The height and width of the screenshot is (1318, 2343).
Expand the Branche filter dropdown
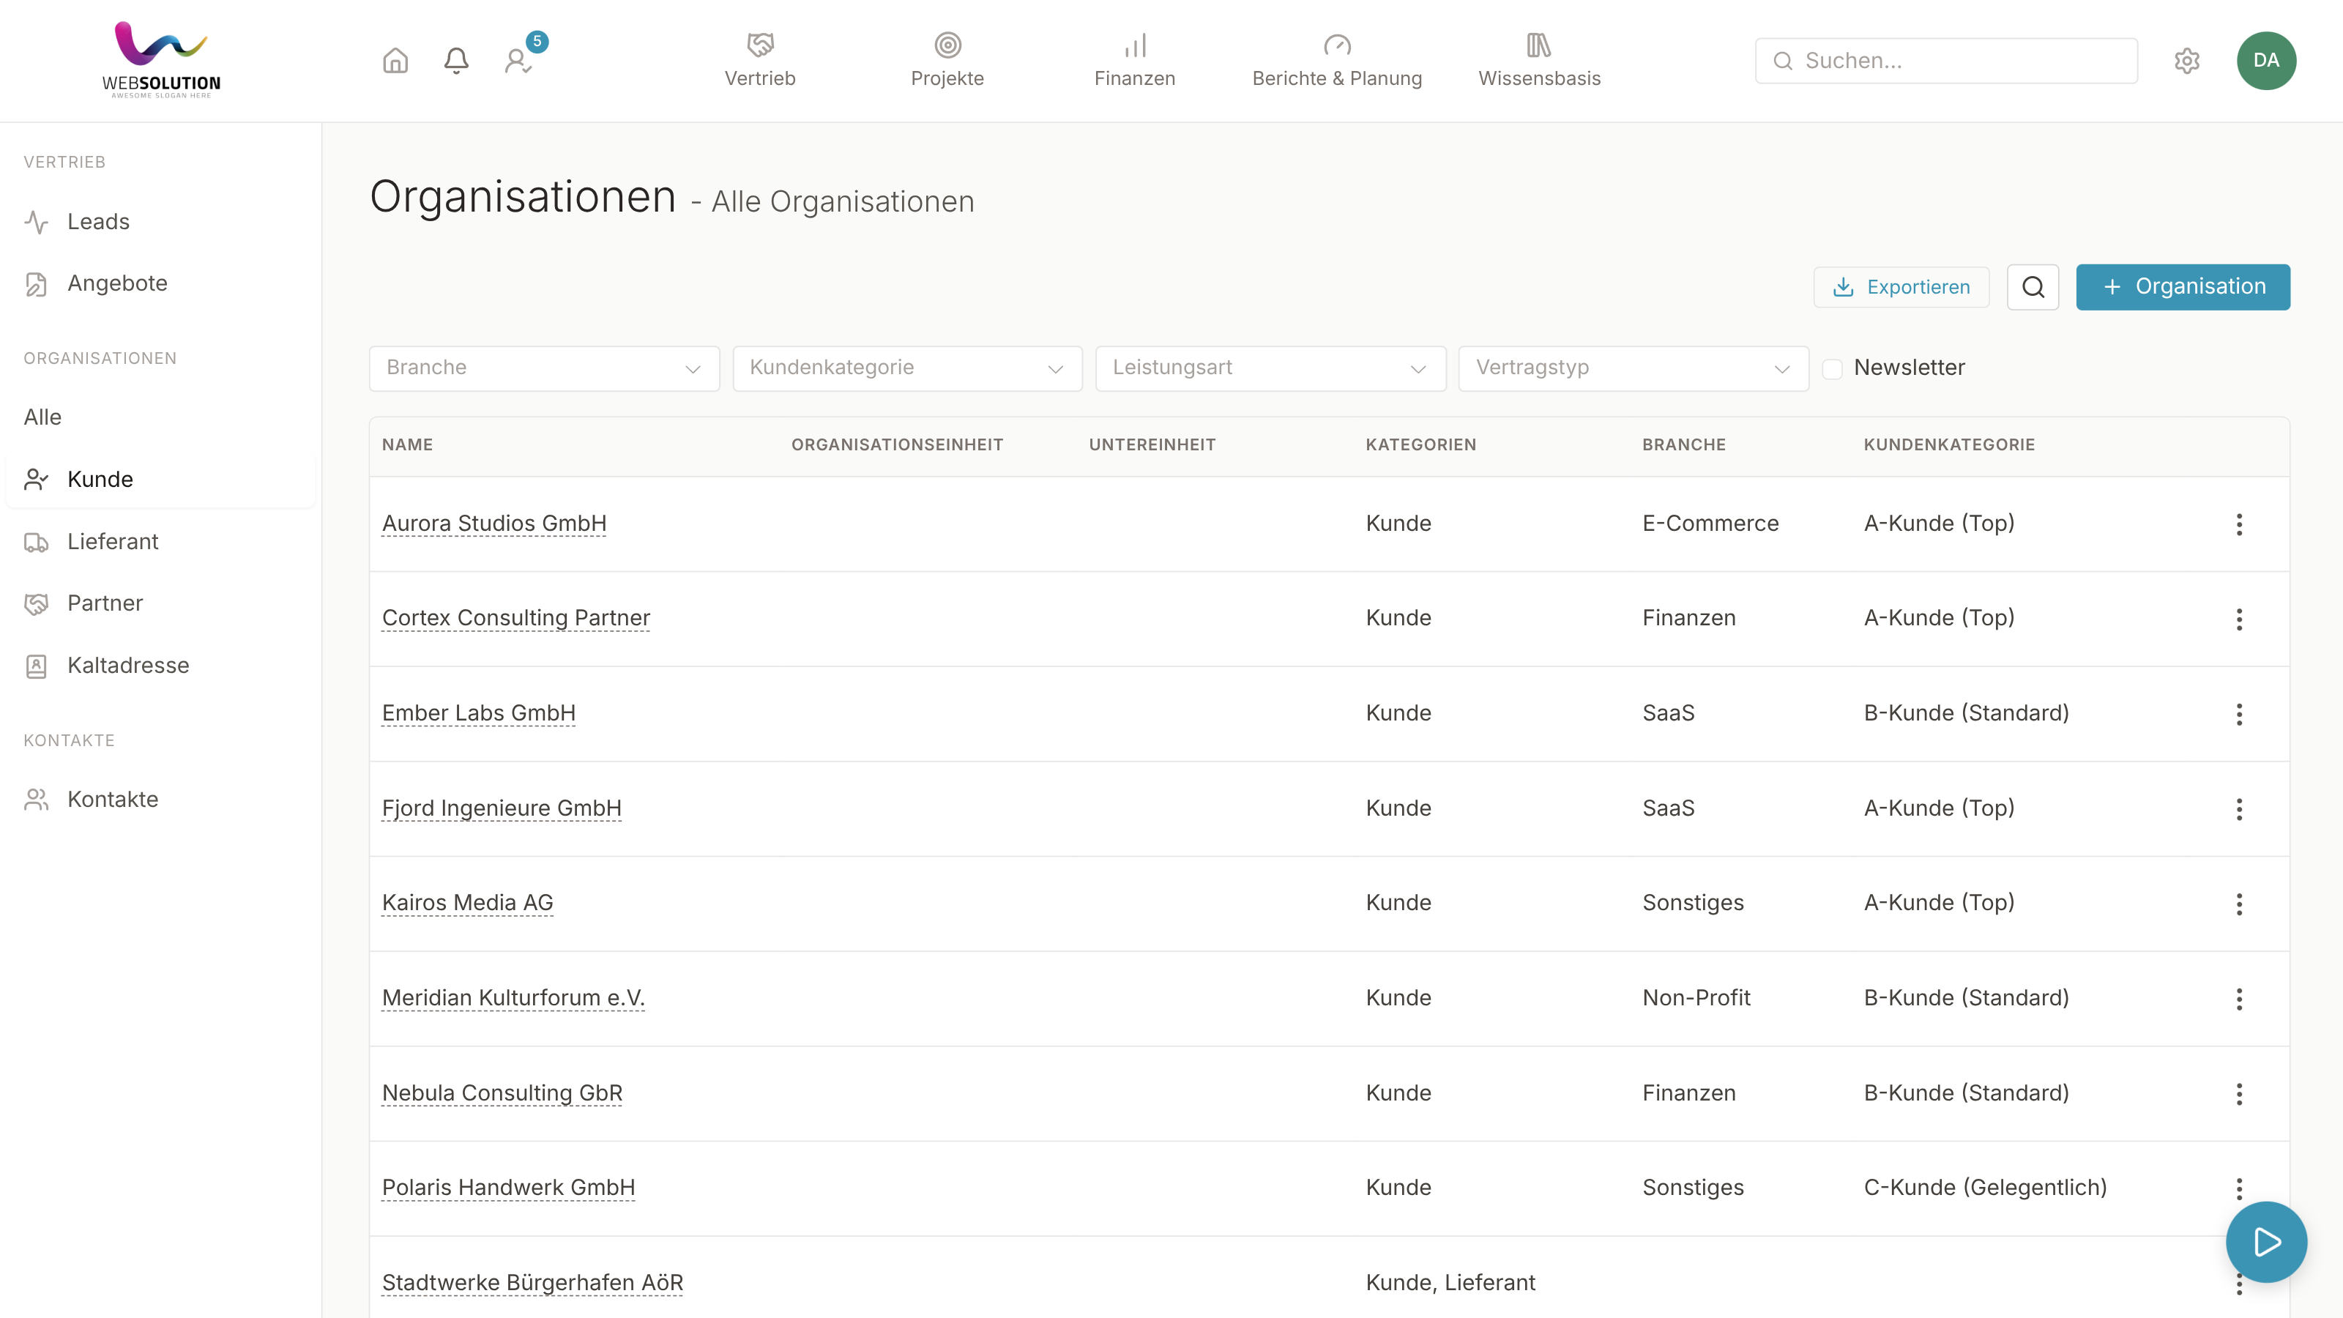(544, 368)
